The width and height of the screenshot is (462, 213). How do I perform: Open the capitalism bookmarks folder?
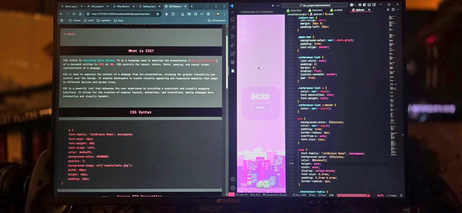[104, 20]
